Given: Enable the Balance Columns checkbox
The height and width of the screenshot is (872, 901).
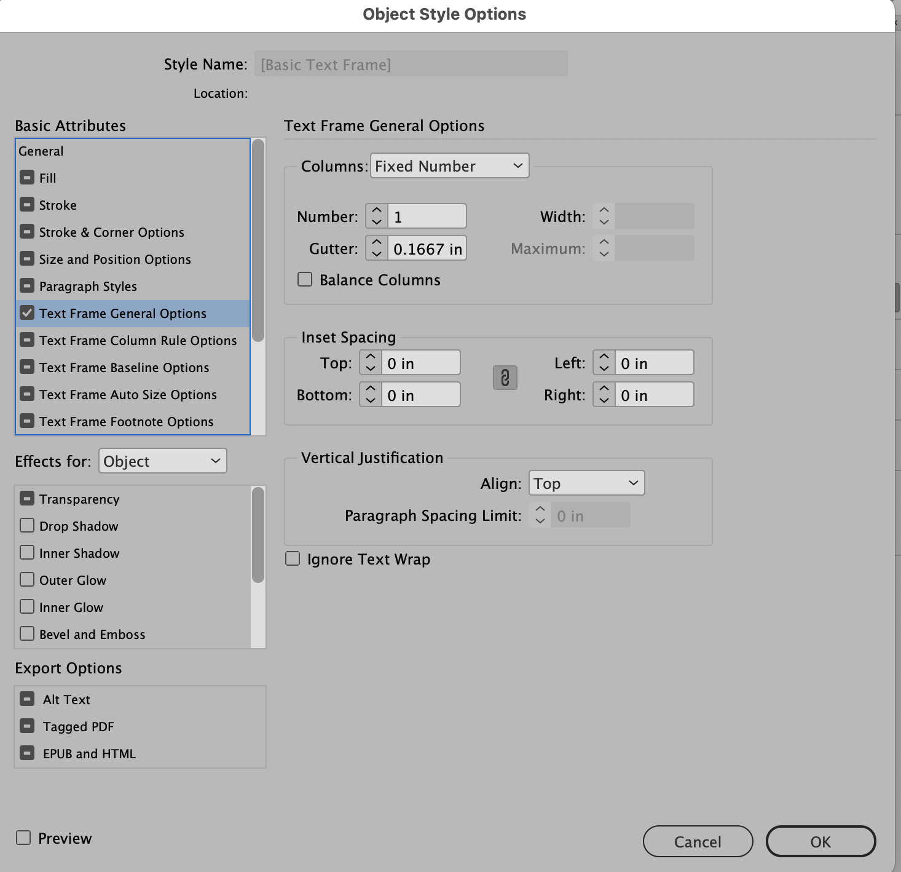Looking at the screenshot, I should click(x=305, y=279).
